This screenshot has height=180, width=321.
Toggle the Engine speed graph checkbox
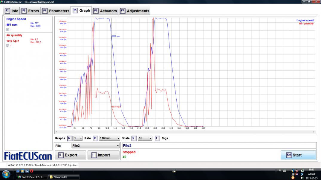click(x=8, y=30)
